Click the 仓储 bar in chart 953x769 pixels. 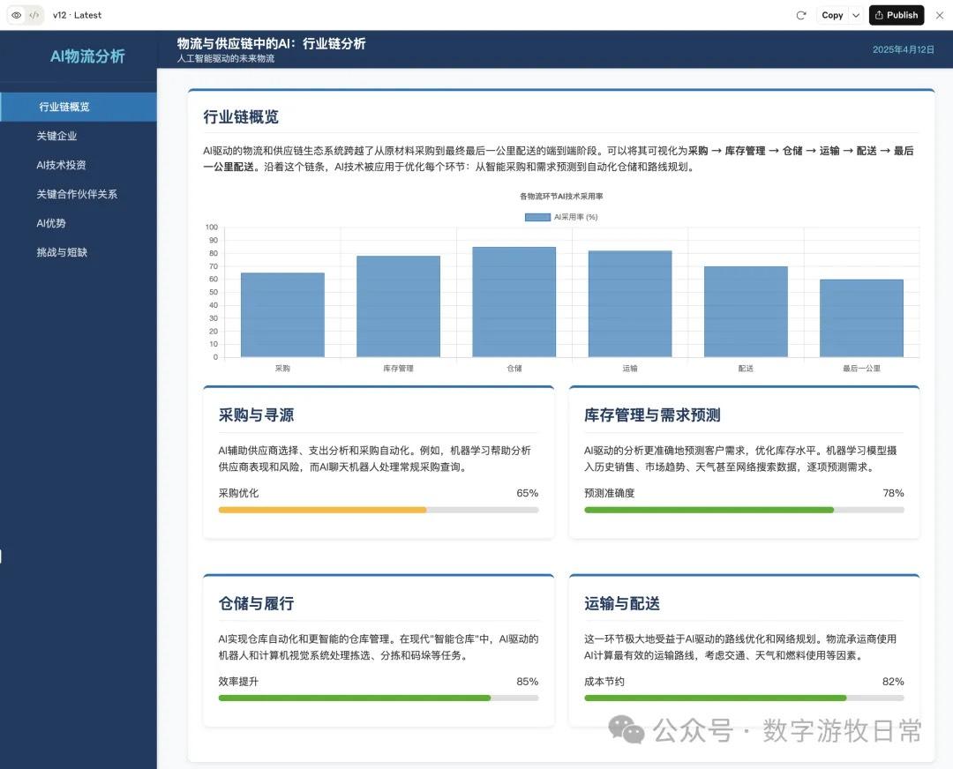tap(514, 302)
